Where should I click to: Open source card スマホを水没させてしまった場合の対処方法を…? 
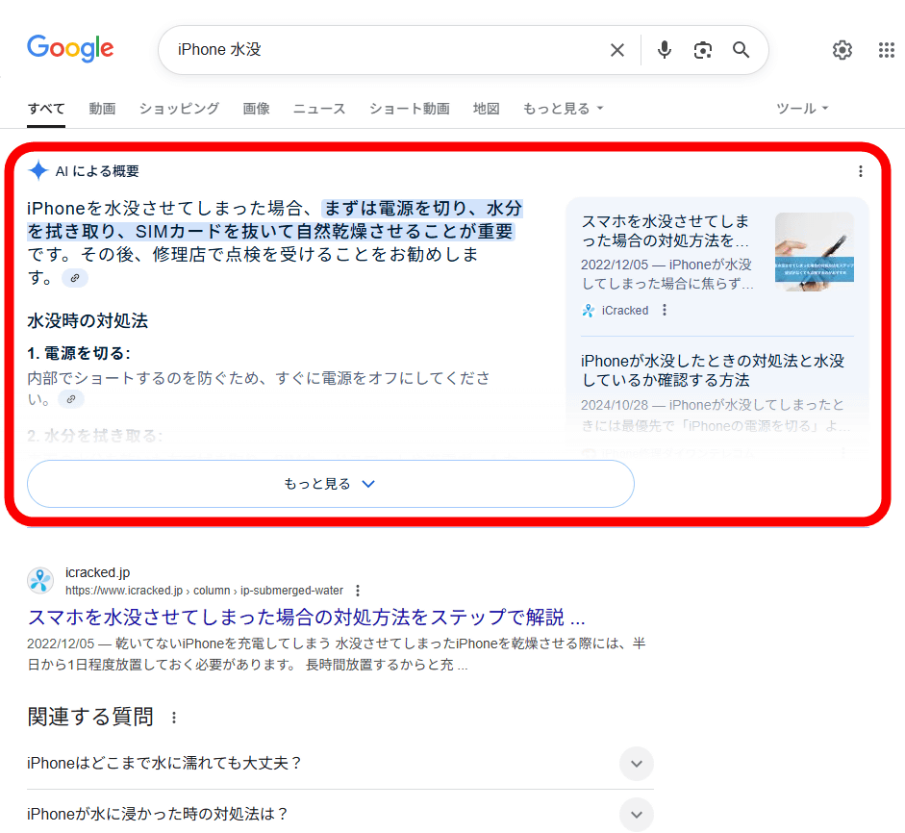pyautogui.click(x=666, y=231)
